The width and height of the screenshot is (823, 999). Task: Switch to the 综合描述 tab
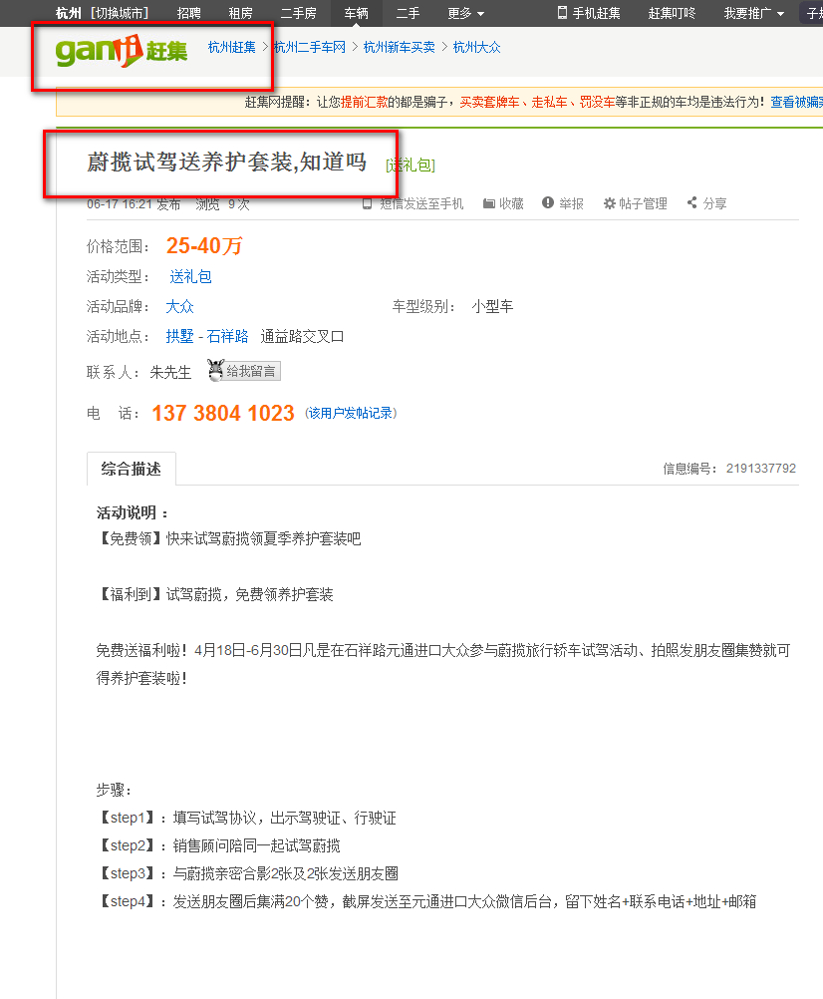coord(132,469)
